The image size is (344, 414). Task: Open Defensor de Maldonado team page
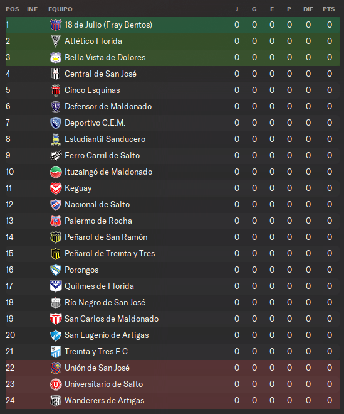(x=108, y=107)
